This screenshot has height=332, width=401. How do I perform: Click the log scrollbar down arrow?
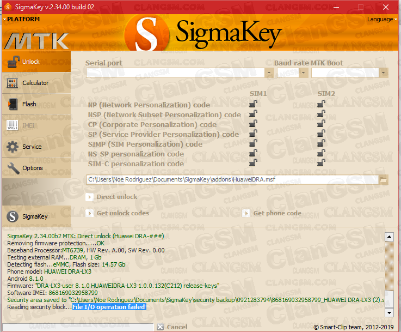[389, 312]
